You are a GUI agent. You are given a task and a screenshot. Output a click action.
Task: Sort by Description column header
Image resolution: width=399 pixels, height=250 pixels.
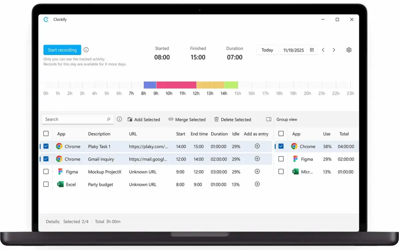coord(99,134)
